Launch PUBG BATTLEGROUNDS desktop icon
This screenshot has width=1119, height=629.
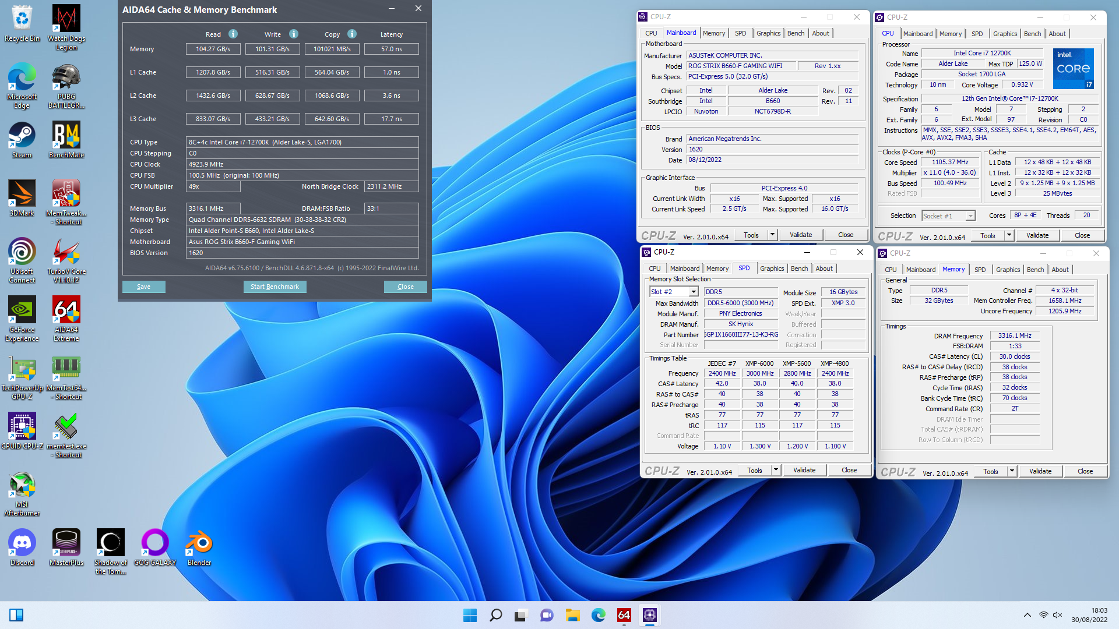tap(66, 85)
